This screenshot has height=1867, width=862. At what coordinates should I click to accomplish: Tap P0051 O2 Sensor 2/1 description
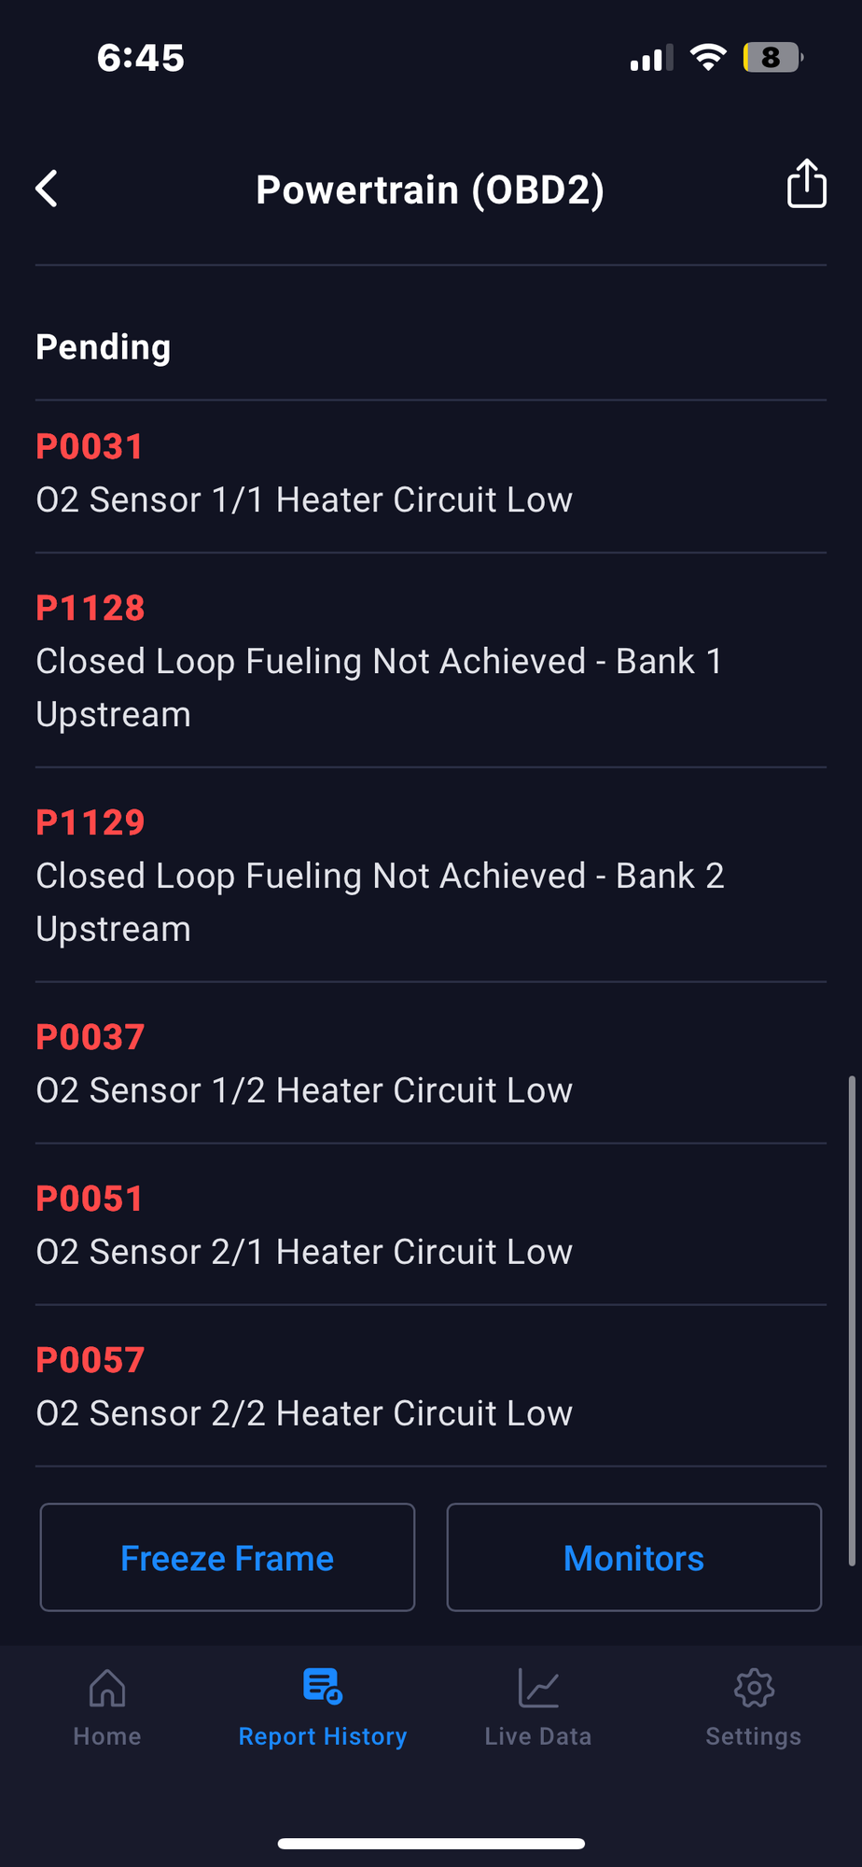(304, 1252)
